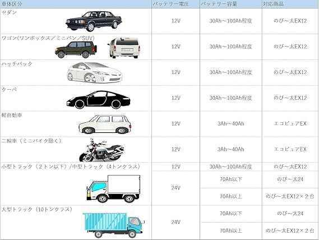The image size is (319, 240).
Task: Select エコピュアEX in the 軽自動車 row
Action: pos(290,123)
